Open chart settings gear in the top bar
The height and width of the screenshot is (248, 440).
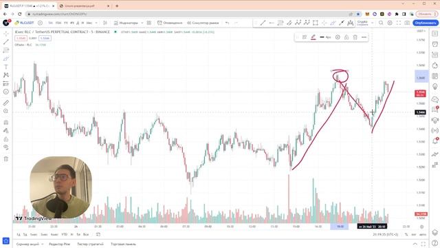(390, 23)
